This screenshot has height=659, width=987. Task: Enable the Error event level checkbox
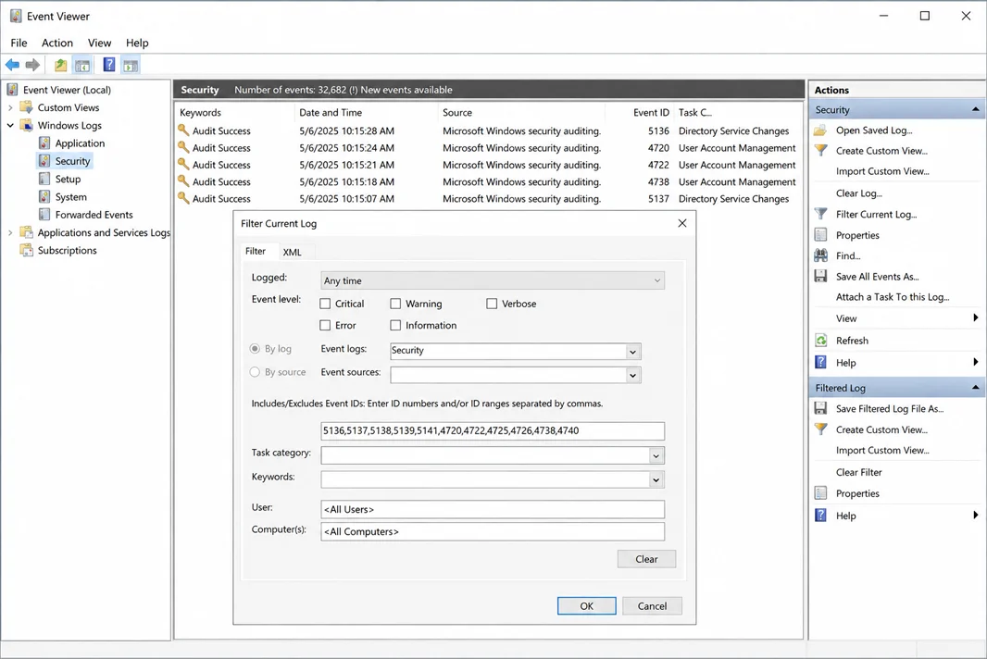pos(325,326)
